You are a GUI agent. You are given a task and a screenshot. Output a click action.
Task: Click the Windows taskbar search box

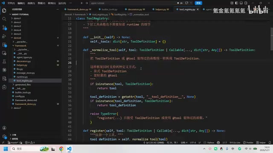click(29, 149)
